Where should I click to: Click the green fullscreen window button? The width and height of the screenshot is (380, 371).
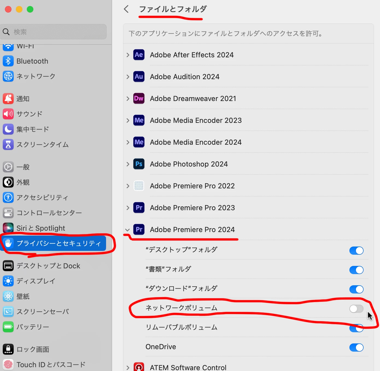click(30, 9)
